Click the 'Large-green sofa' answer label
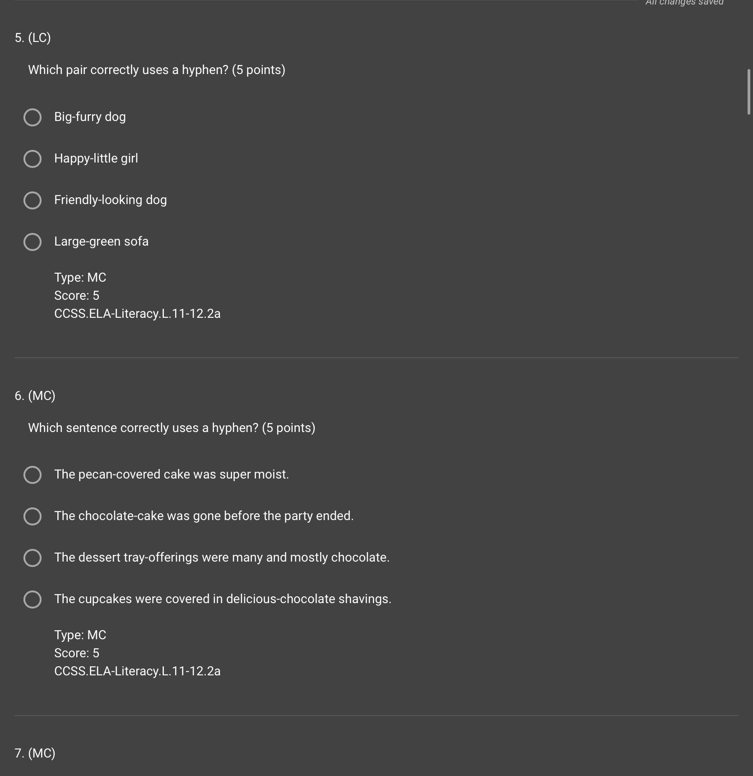 click(x=101, y=242)
